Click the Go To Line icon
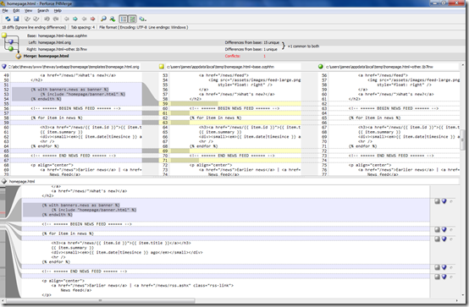The width and height of the screenshot is (469, 307). pyautogui.click(x=113, y=19)
